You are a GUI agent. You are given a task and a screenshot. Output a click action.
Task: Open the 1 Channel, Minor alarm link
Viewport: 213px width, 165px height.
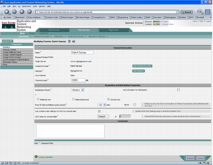(167, 24)
